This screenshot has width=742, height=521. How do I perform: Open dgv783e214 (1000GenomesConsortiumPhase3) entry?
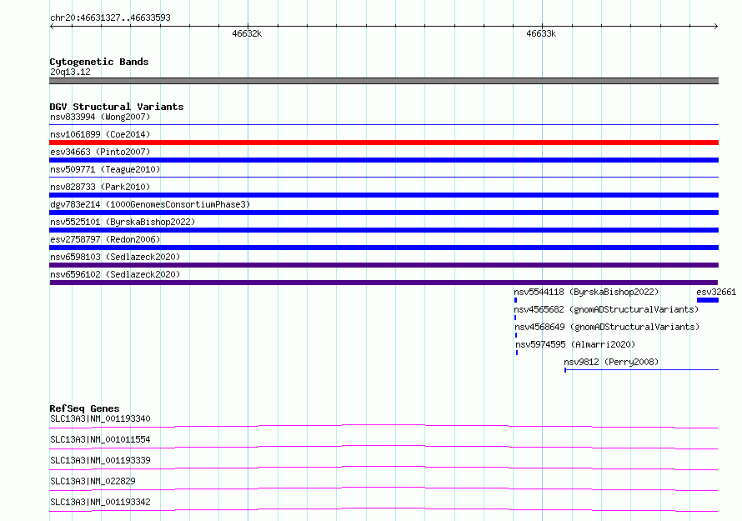click(x=150, y=204)
